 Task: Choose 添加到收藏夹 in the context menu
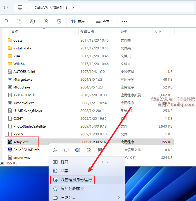[72, 189]
